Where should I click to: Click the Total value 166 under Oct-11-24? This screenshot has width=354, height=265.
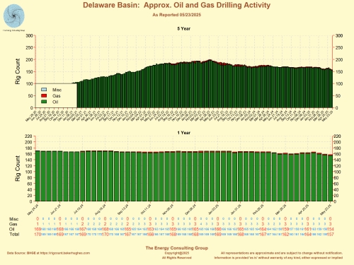[150, 235]
